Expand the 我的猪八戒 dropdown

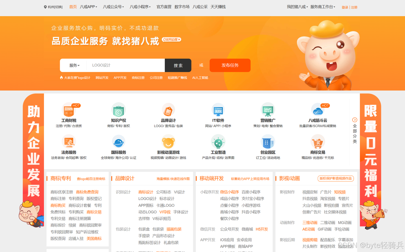(298, 7)
